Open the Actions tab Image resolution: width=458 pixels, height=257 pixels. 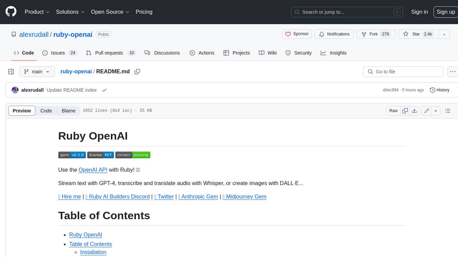click(202, 53)
